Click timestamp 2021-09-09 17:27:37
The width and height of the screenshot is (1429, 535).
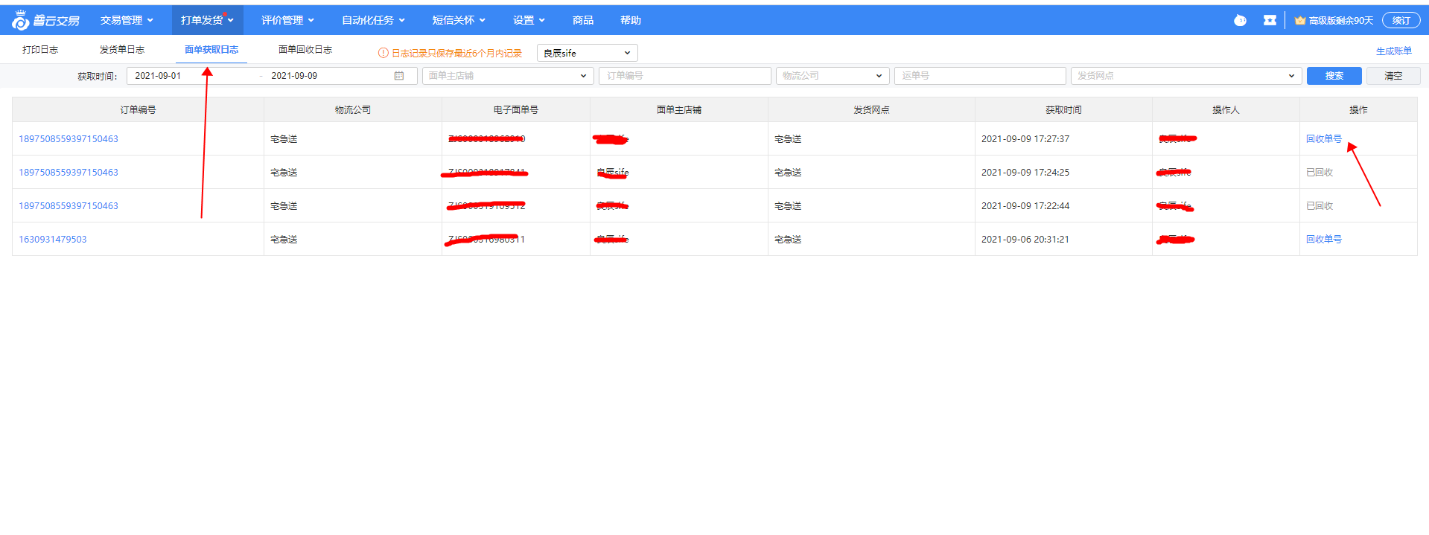pos(1025,139)
